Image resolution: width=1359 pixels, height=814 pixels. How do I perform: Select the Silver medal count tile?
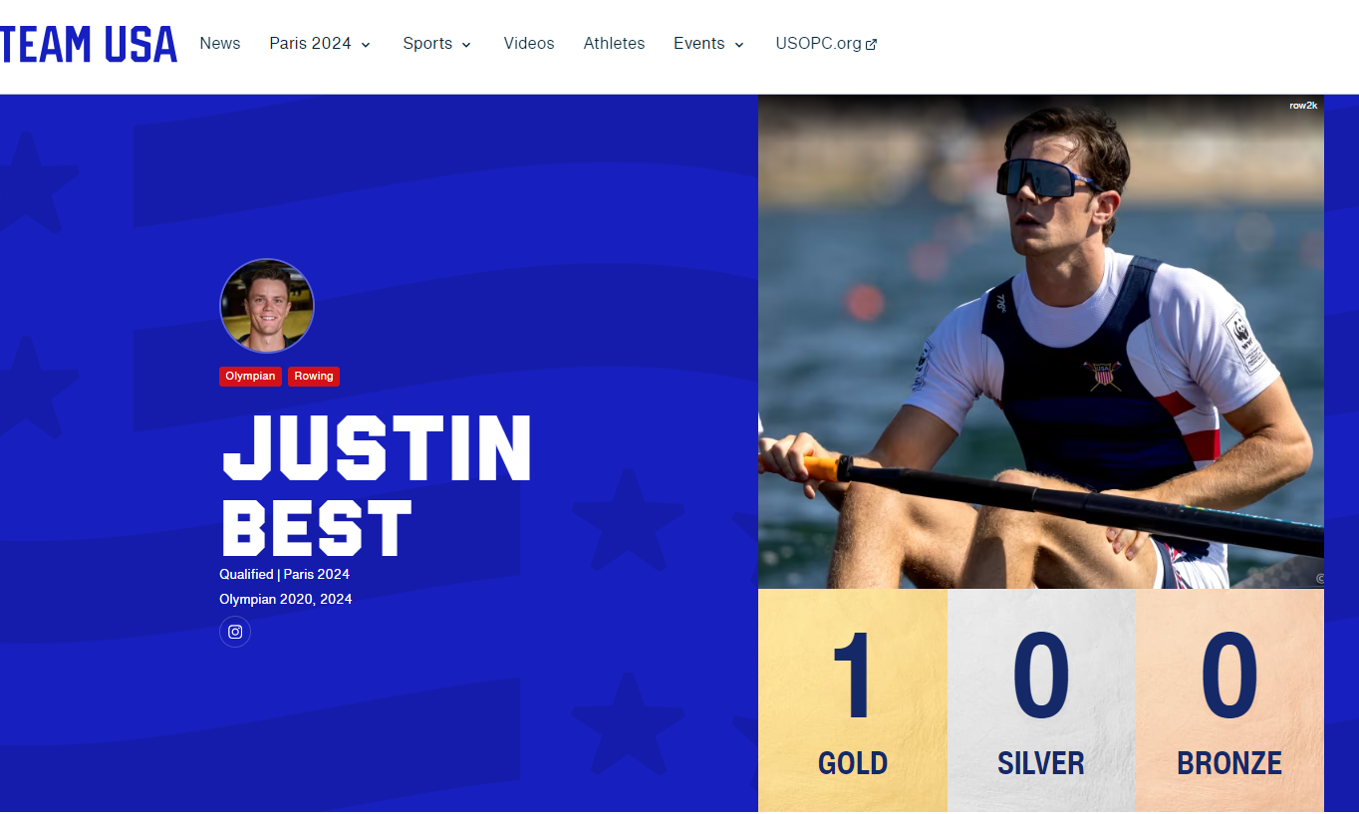coord(1041,700)
